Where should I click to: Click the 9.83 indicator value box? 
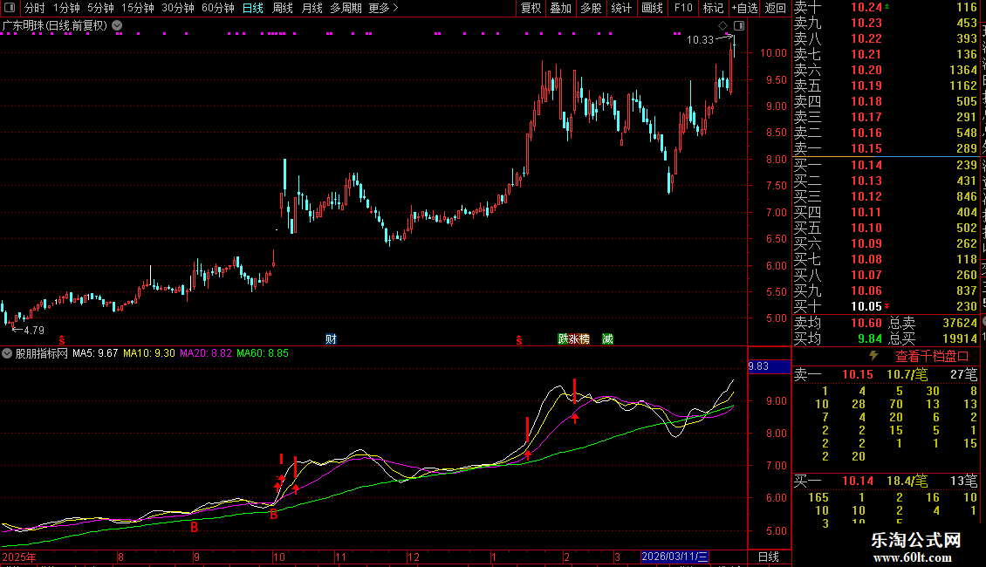[x=769, y=365]
